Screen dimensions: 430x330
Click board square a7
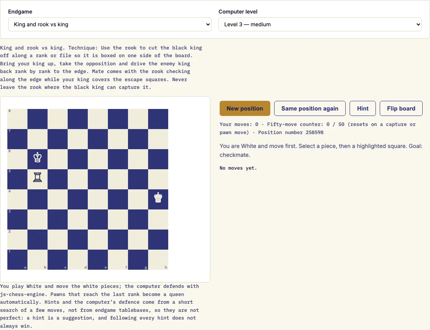coord(17,139)
